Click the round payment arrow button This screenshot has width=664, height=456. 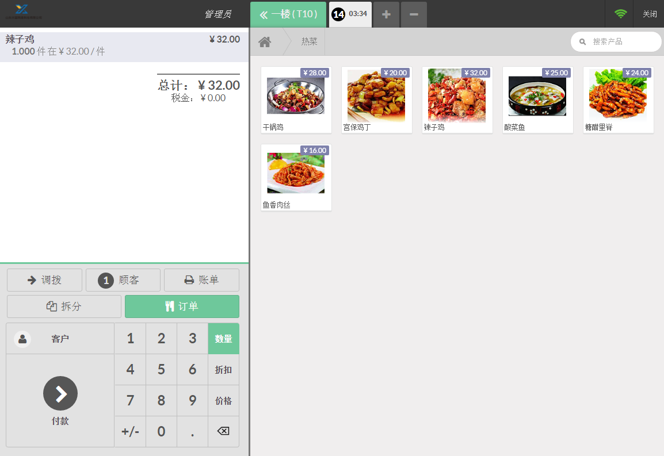coord(60,393)
